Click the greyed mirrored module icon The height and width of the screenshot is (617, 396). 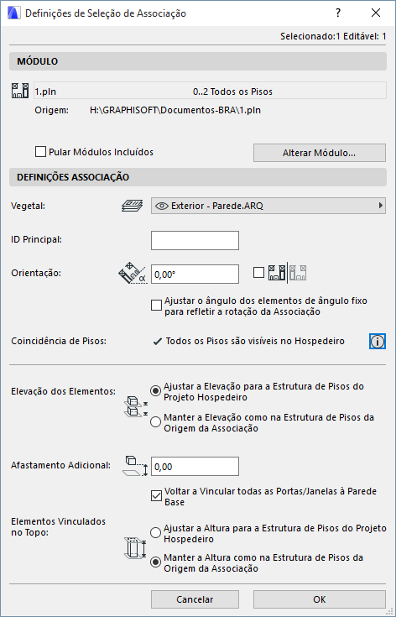click(299, 273)
